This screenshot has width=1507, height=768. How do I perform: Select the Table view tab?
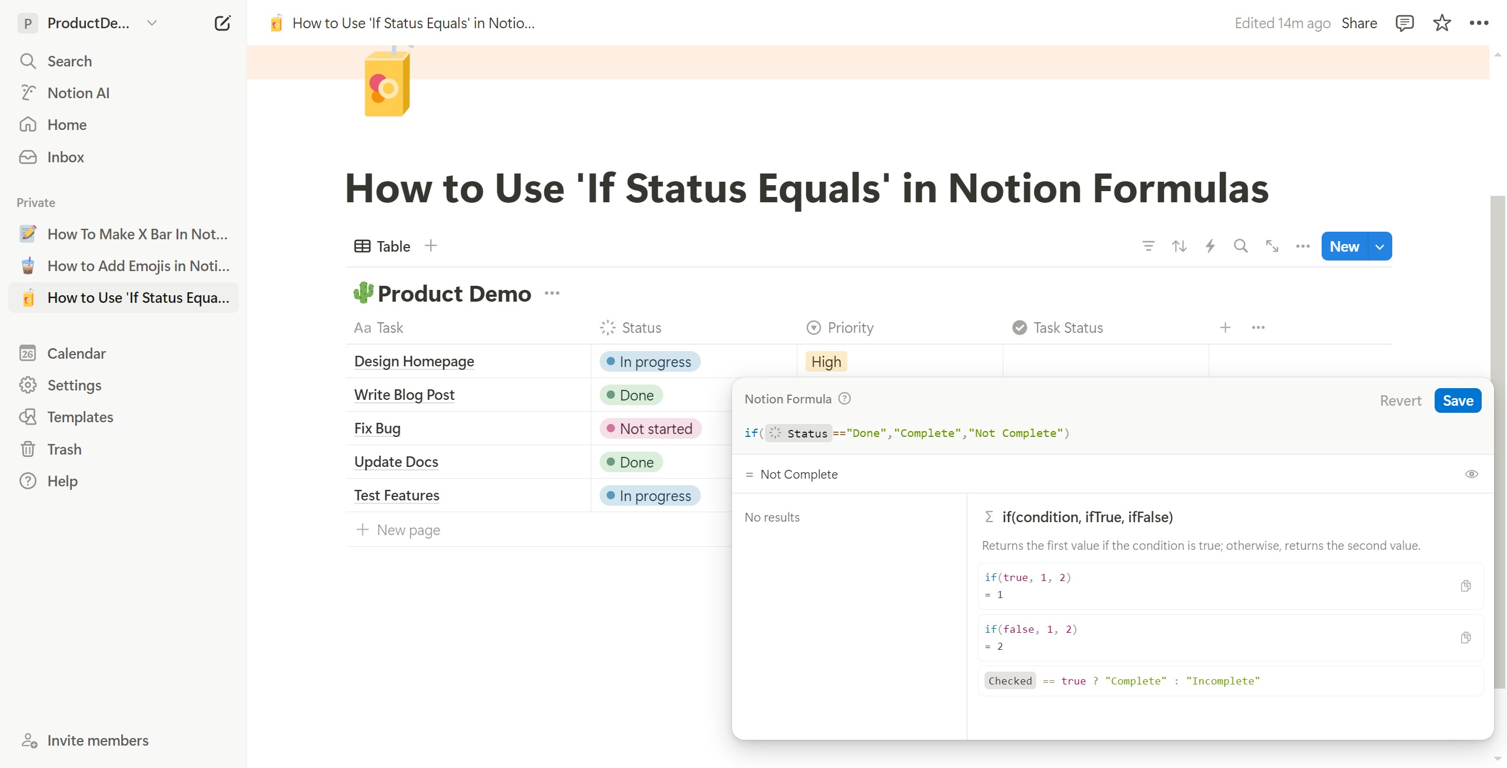pos(382,246)
